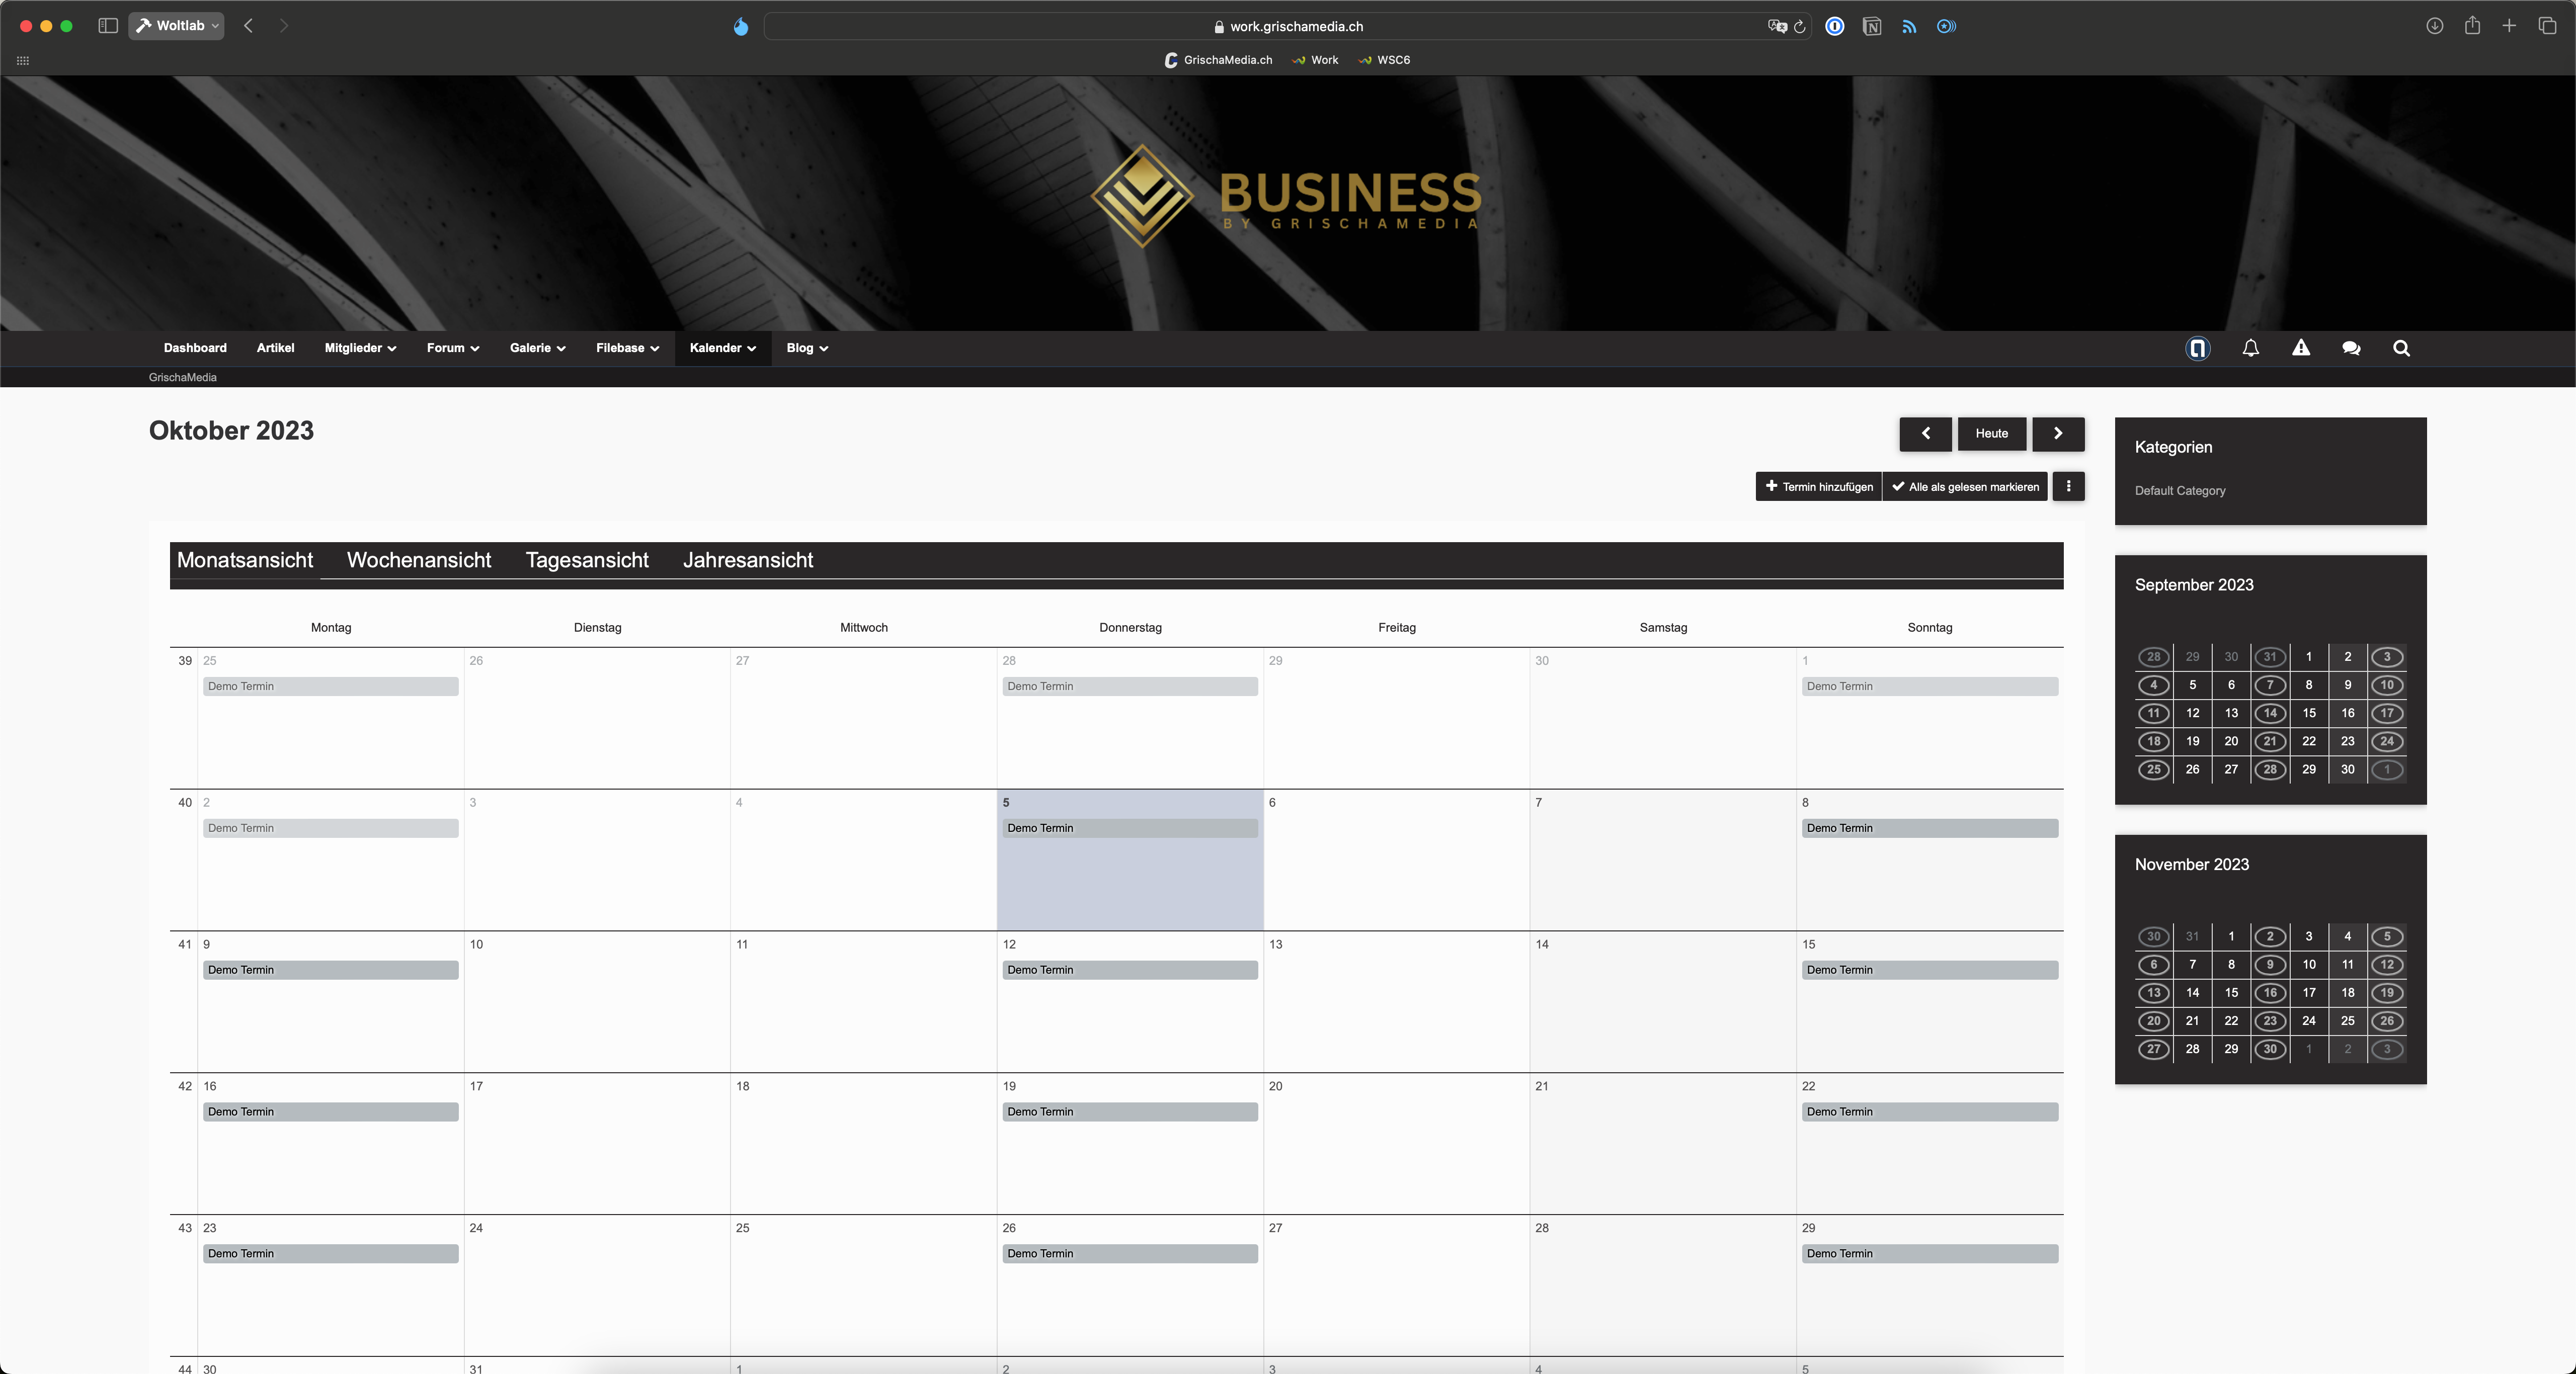
Task: Go to previous month with left arrow
Action: coord(1925,433)
